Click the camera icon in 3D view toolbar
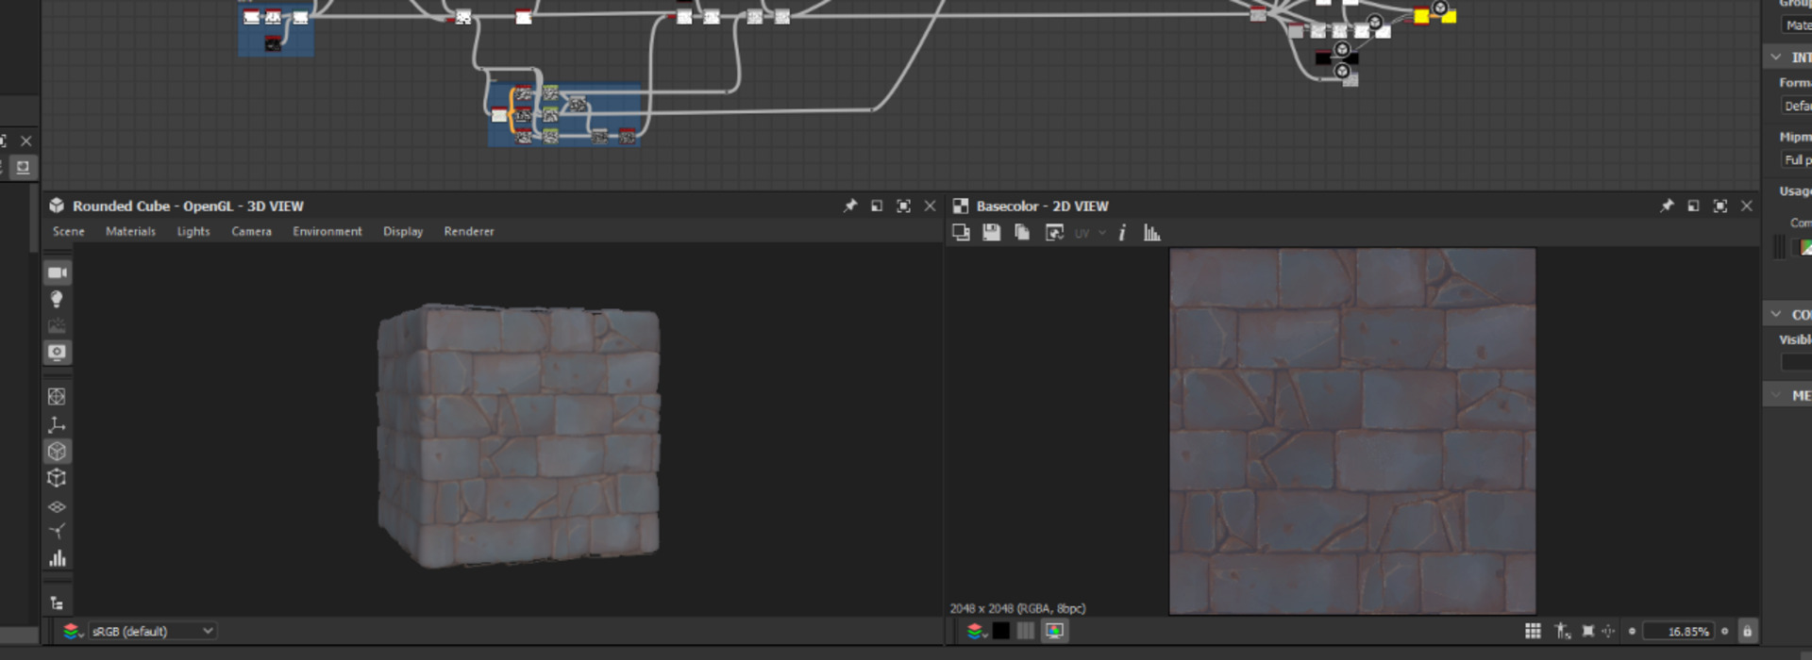Screen dimensions: 1812x660 pos(58,272)
